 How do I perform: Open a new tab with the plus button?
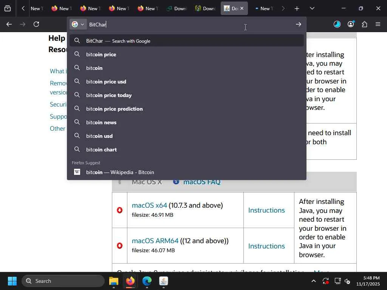tap(297, 8)
